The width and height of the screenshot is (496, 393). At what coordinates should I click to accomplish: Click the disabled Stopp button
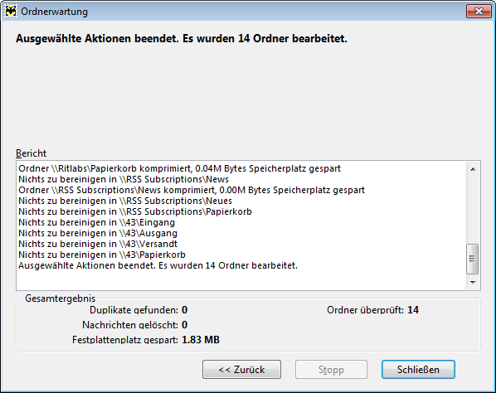point(331,369)
